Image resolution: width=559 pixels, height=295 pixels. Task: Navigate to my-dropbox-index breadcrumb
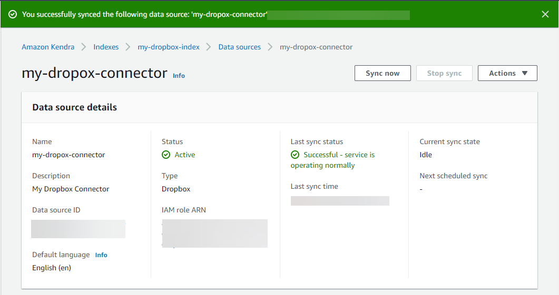(x=169, y=47)
